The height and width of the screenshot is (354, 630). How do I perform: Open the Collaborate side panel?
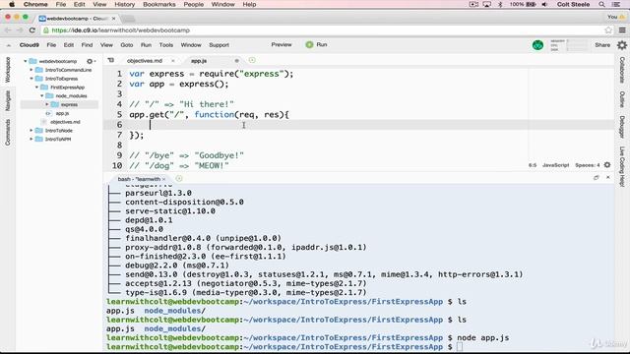pyautogui.click(x=622, y=70)
